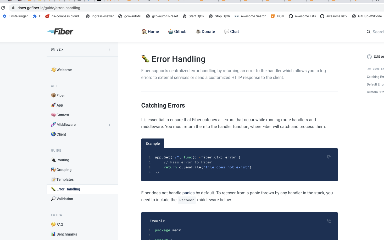
Task: Open the Validation guide in the sidebar
Action: [x=64, y=199]
